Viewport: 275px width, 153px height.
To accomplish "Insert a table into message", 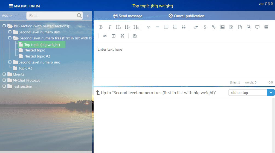I will (x=266, y=27).
